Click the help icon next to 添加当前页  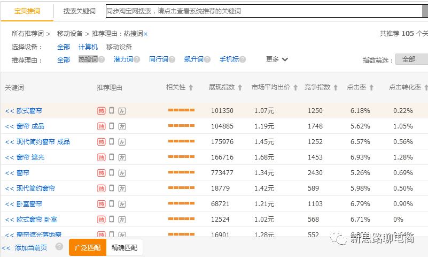[x=59, y=247]
